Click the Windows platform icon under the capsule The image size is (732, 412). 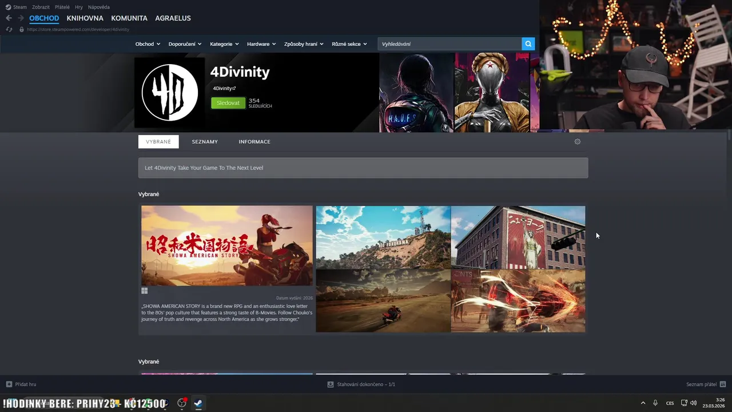click(x=145, y=291)
